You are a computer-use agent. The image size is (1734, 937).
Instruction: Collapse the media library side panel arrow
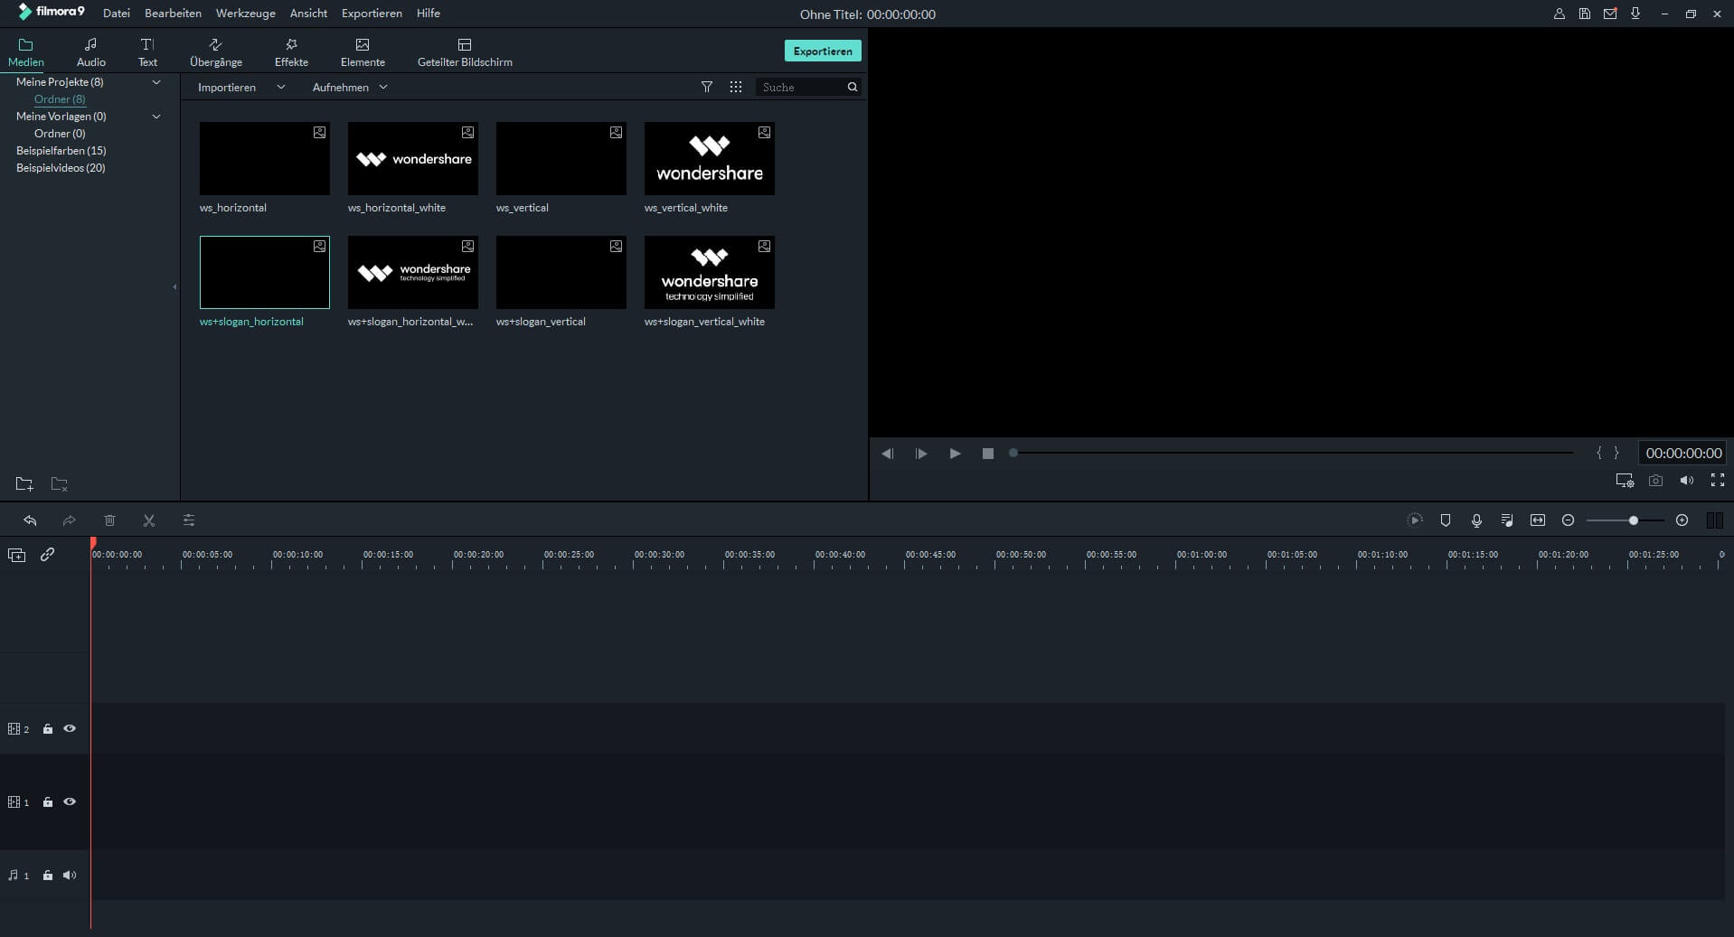[174, 286]
